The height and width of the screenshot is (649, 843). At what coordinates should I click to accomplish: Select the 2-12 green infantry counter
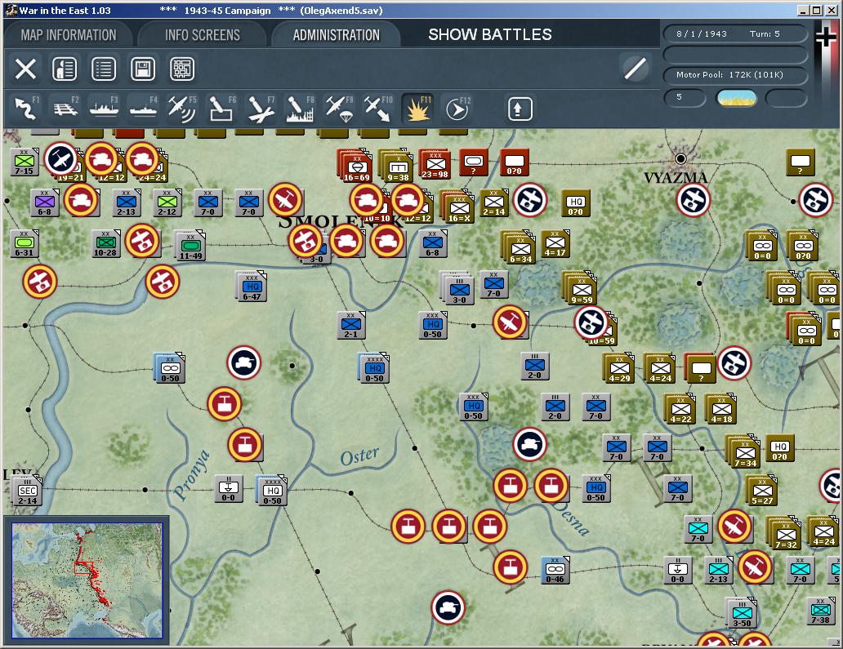(x=167, y=203)
